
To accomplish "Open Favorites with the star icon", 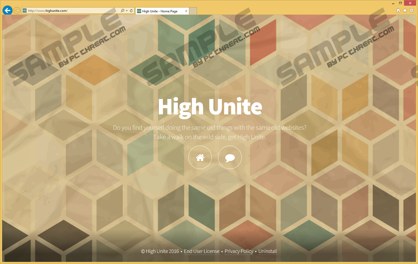I will pos(405,10).
